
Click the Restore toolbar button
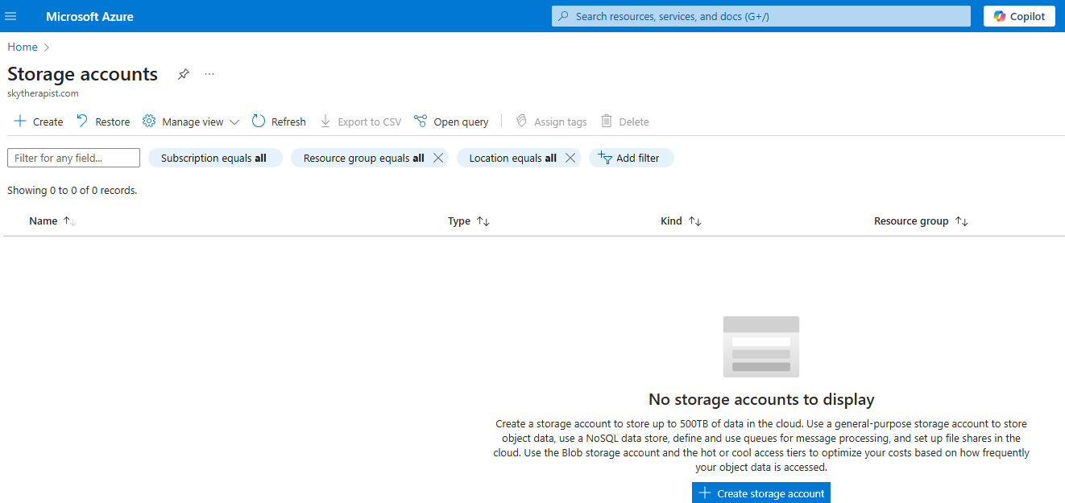pyautogui.click(x=103, y=122)
